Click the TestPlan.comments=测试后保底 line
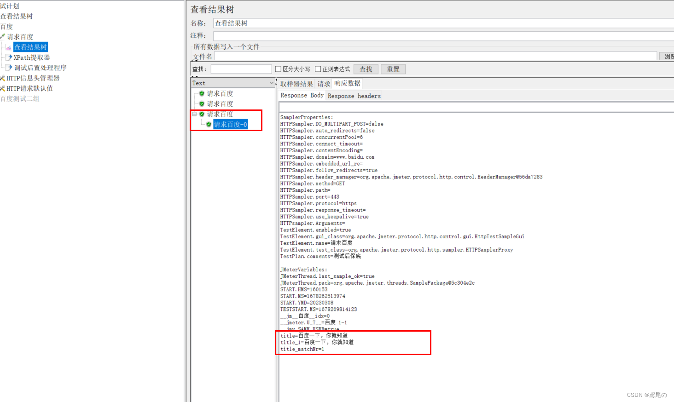The width and height of the screenshot is (674, 402). [320, 256]
